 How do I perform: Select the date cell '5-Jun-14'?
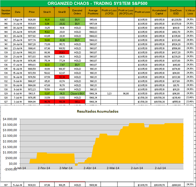tap(17, 185)
